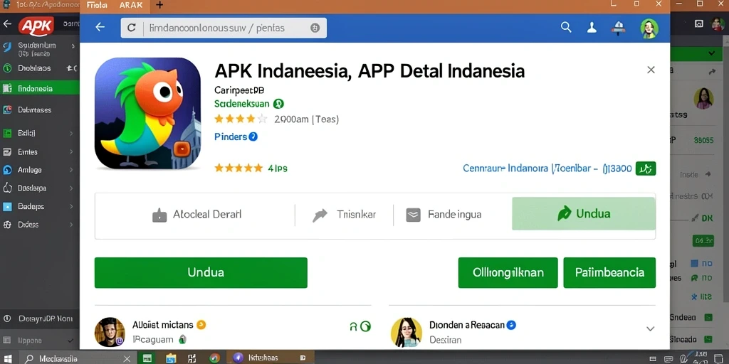
Task: Click the back arrow in blue toolbar
Action: click(100, 28)
